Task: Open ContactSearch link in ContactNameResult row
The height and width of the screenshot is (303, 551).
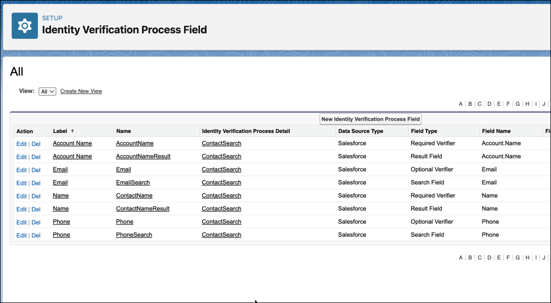Action: pyautogui.click(x=221, y=208)
